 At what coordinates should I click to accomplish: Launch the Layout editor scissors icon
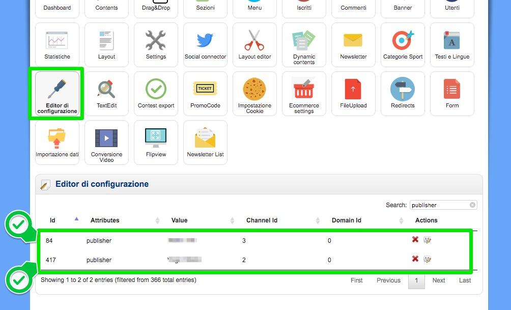(x=254, y=45)
